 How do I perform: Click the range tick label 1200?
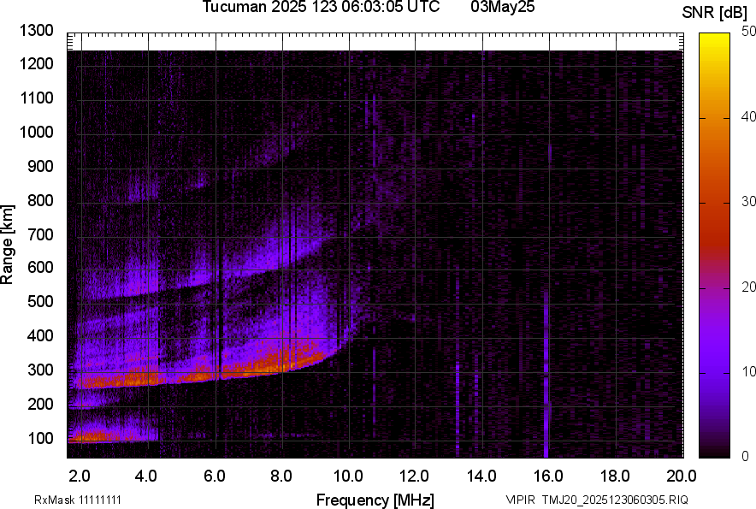click(x=36, y=63)
